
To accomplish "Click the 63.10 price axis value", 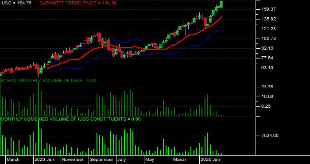I will tap(267, 68).
